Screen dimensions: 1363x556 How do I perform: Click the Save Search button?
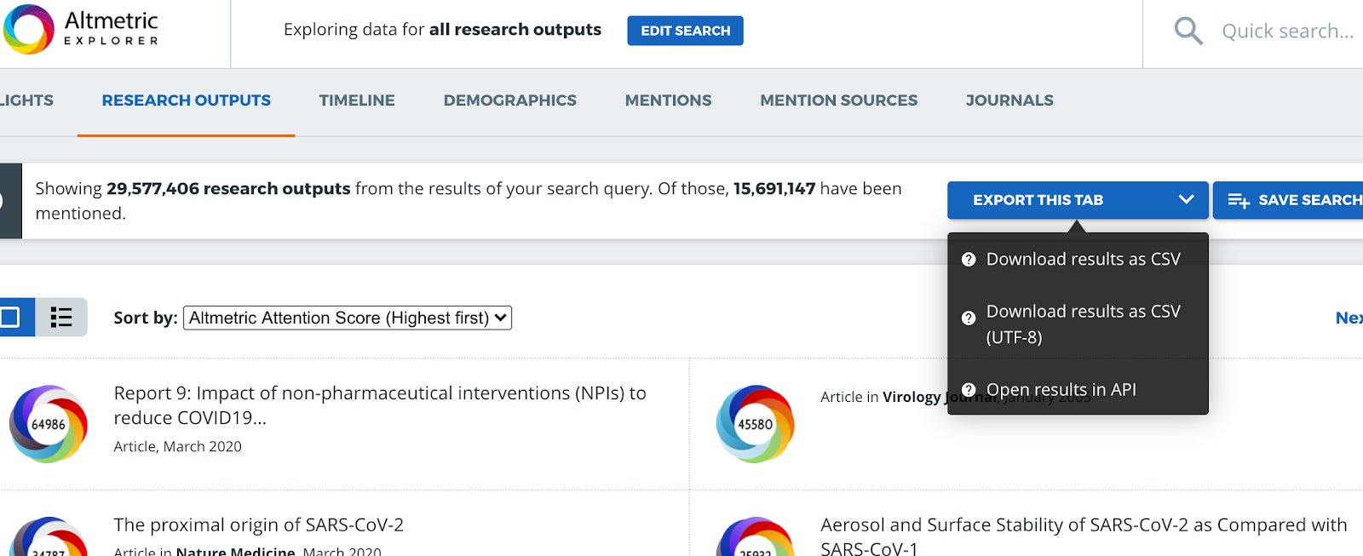click(x=1291, y=200)
